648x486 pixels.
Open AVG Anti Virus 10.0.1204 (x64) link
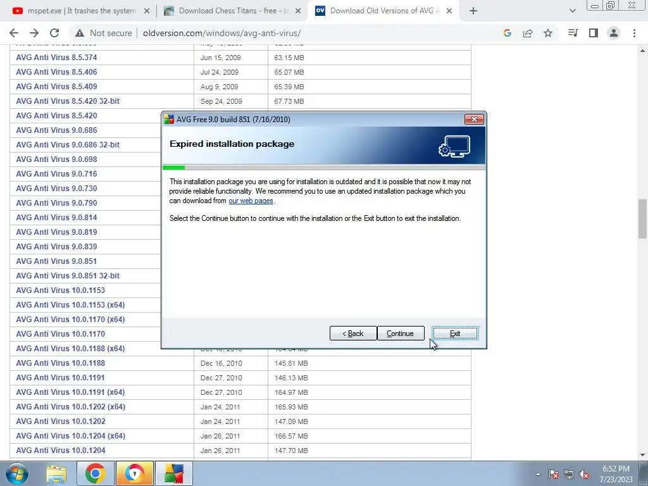coord(71,435)
